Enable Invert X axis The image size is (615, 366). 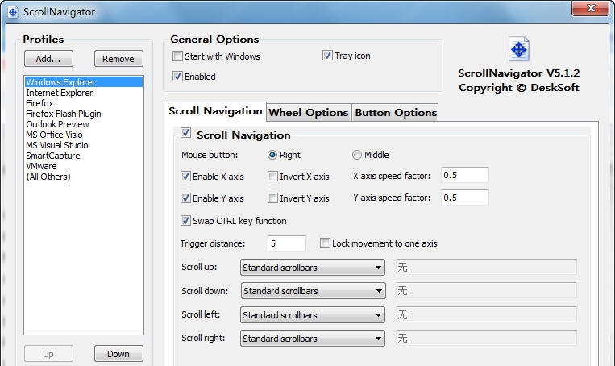[x=273, y=177]
